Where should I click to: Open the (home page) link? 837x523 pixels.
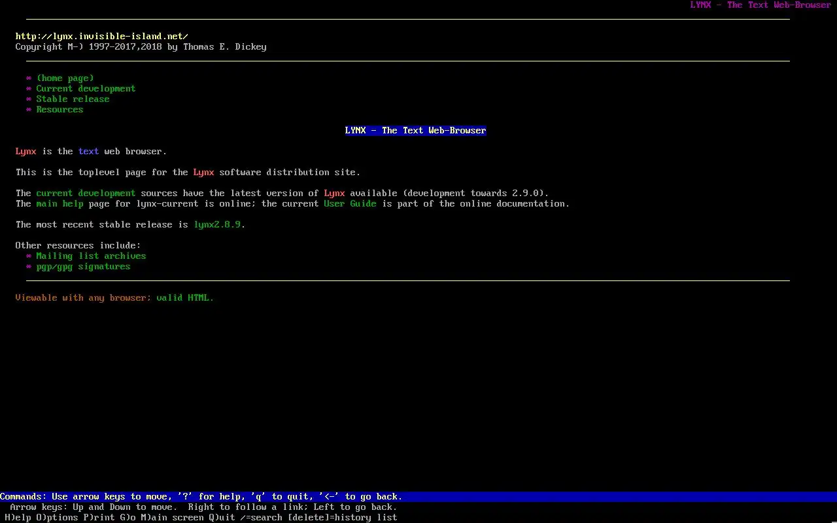[x=65, y=78]
